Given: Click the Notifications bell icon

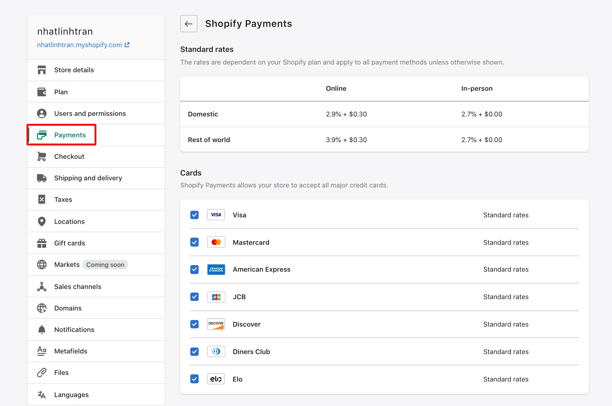Looking at the screenshot, I should pos(42,330).
